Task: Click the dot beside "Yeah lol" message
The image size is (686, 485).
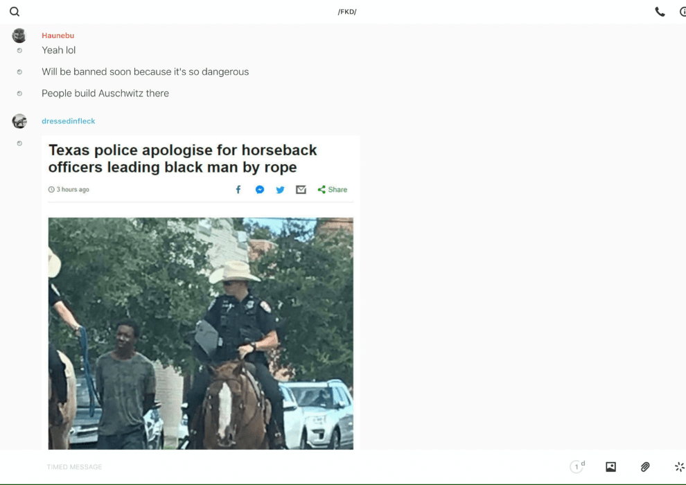Action: pos(19,51)
